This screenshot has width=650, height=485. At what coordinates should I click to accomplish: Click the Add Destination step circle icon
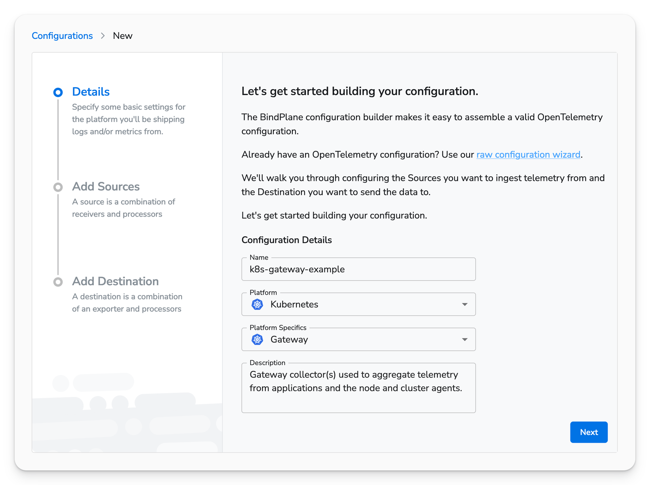[x=57, y=282]
